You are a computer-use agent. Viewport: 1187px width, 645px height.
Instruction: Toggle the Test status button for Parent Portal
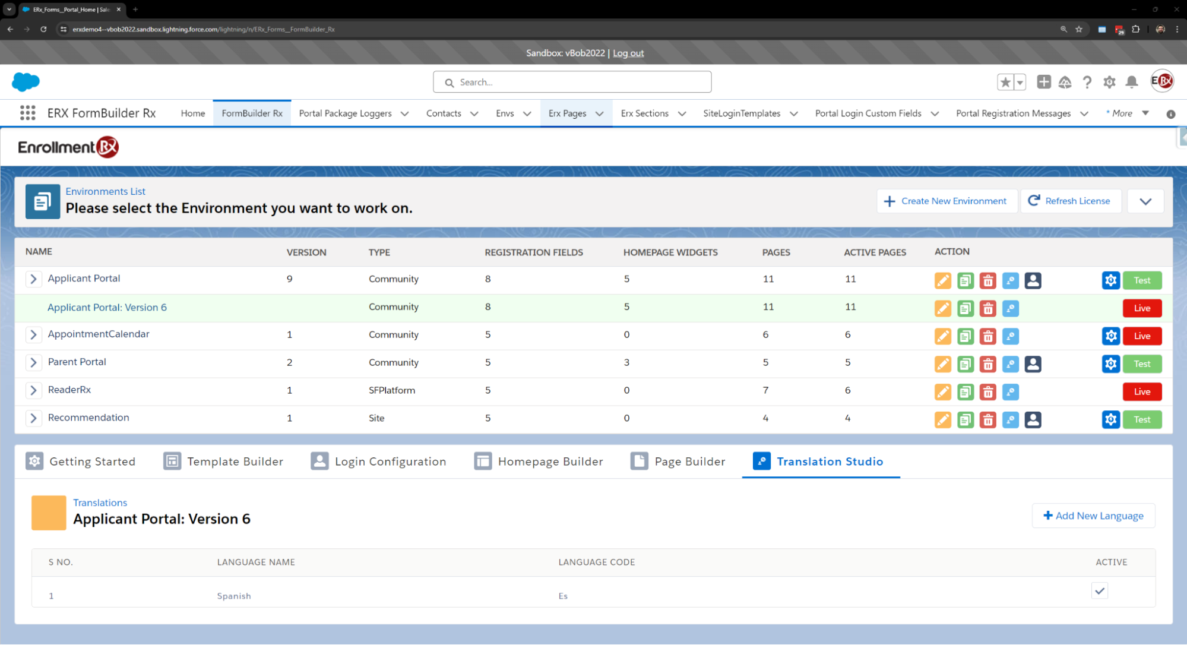[x=1141, y=364]
